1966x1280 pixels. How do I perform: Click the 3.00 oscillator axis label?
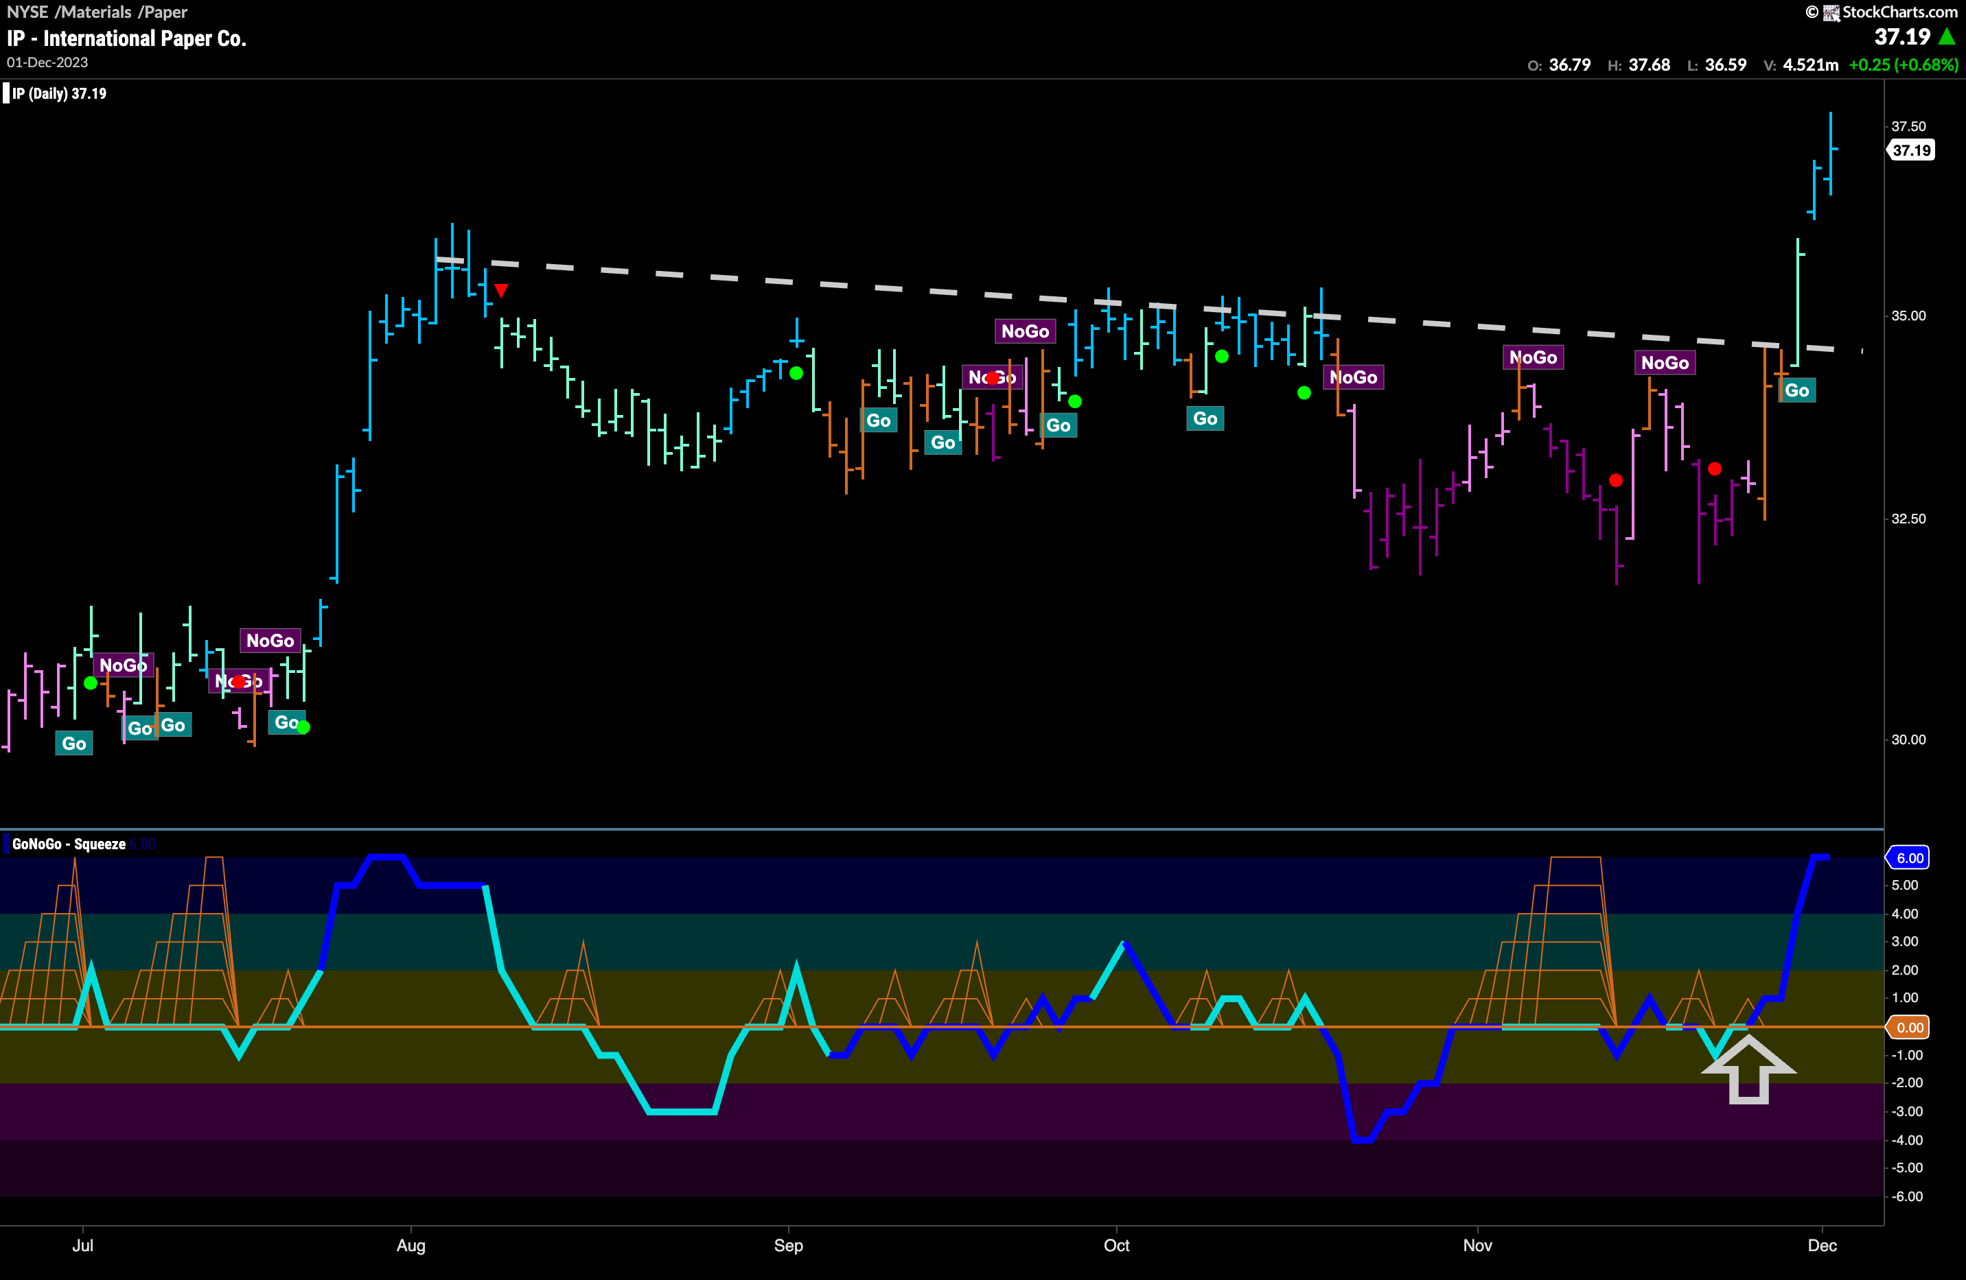[x=1905, y=942]
